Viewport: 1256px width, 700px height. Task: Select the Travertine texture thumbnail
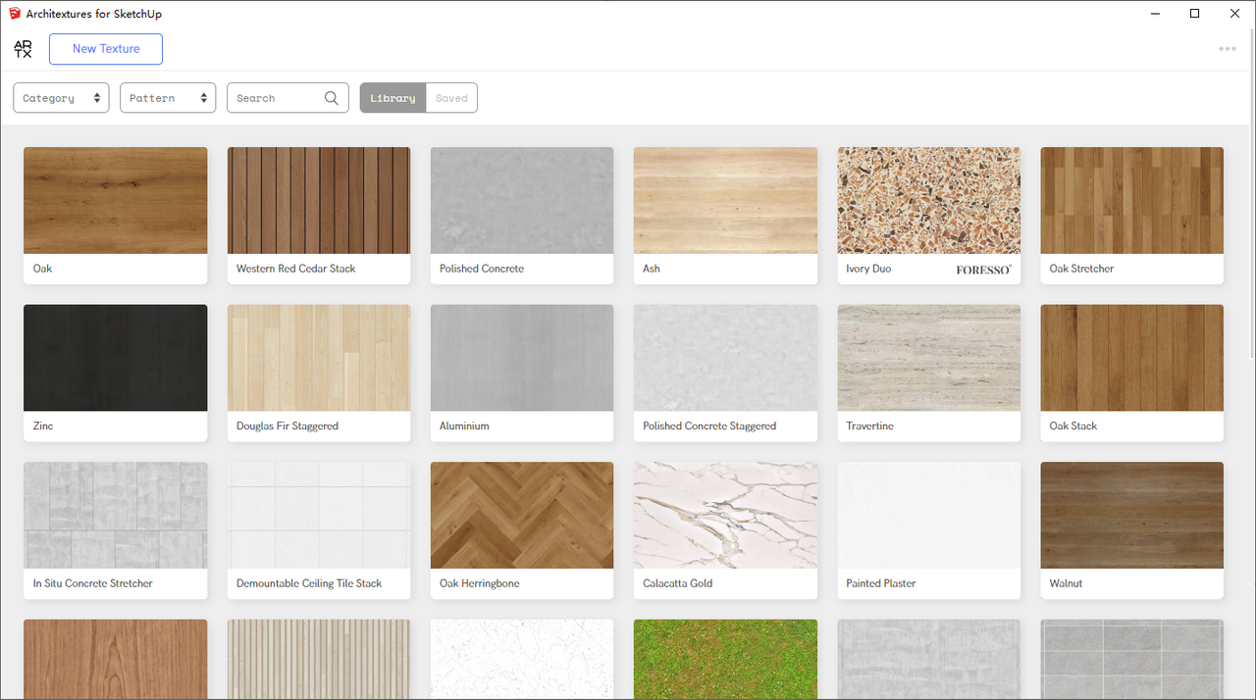pyautogui.click(x=929, y=358)
